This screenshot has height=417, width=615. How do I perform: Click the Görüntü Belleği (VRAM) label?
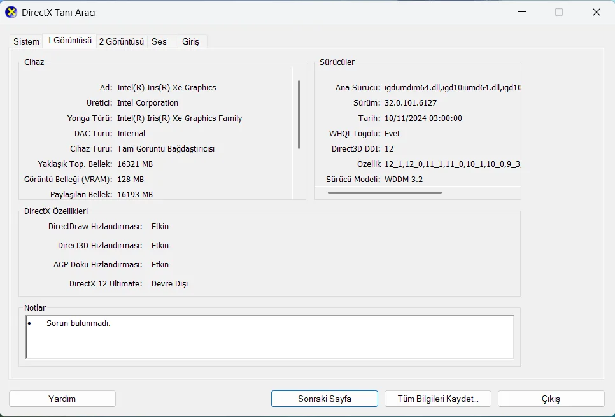(x=68, y=180)
